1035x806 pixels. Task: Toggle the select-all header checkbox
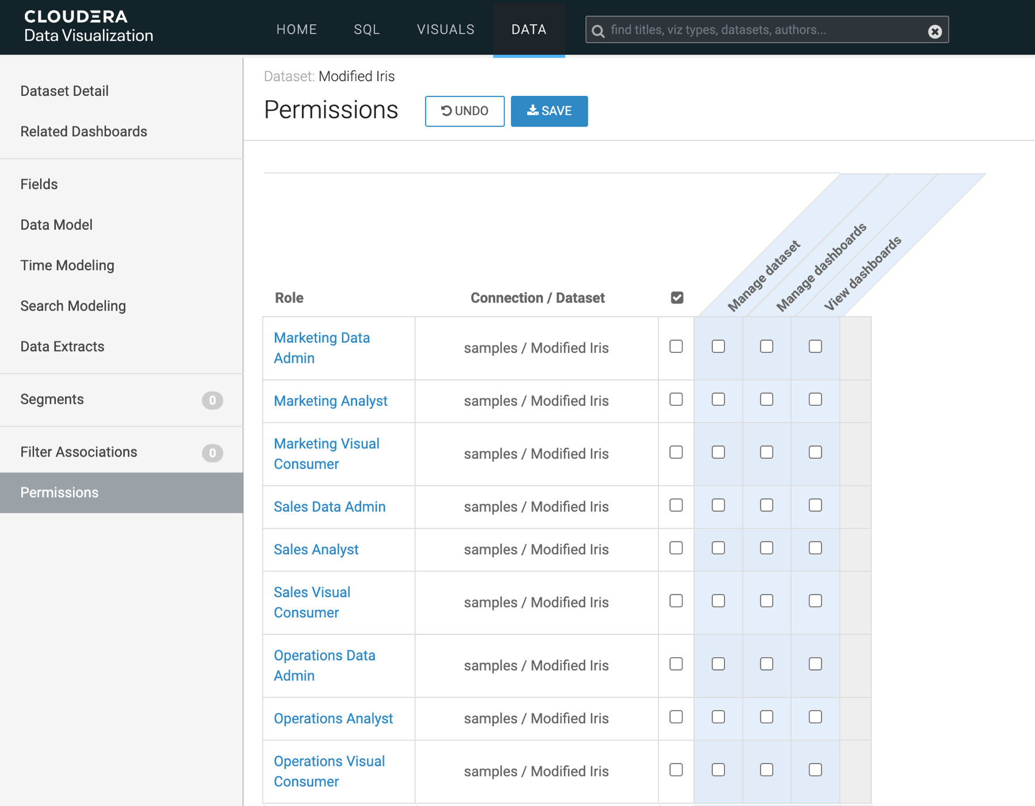coord(677,298)
